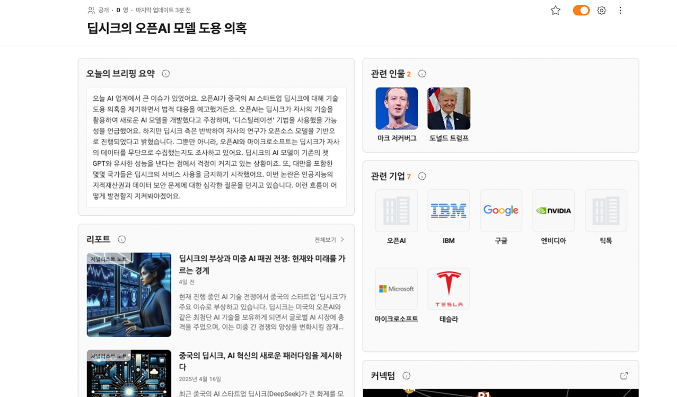Open the three-dot more options menu
This screenshot has height=397, width=677.
pyautogui.click(x=620, y=10)
